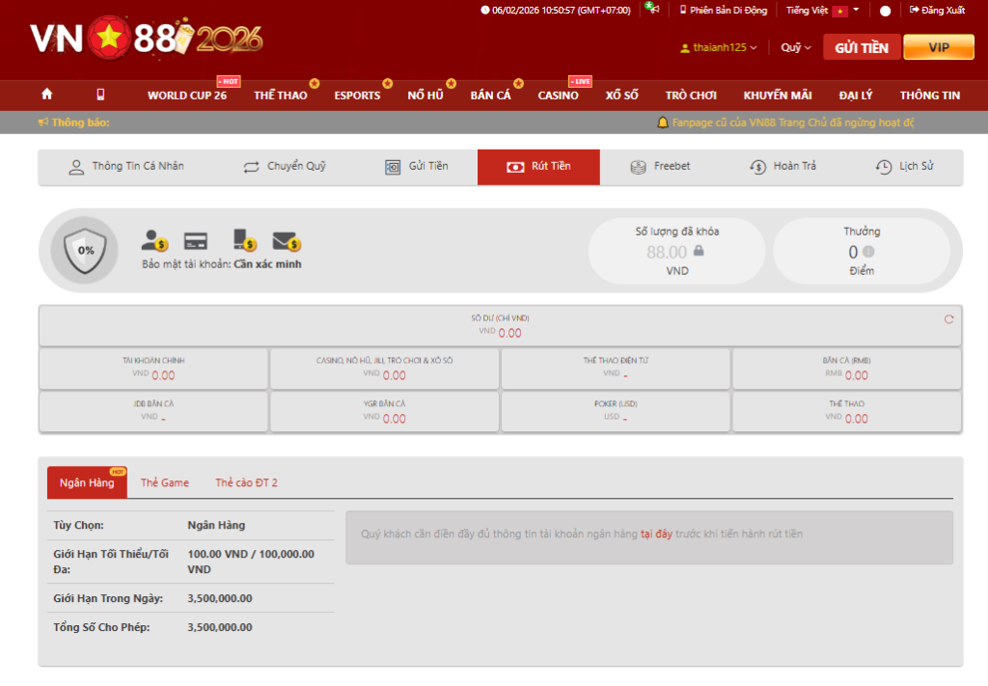Switch to Chuyển Quỹ tab

[x=285, y=166]
